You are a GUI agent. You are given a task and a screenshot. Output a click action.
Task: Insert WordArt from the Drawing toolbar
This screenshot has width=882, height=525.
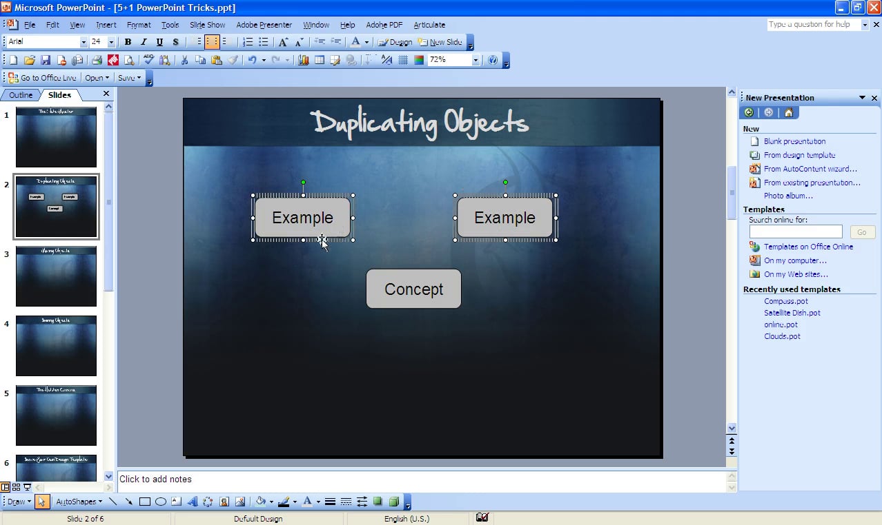pos(193,502)
